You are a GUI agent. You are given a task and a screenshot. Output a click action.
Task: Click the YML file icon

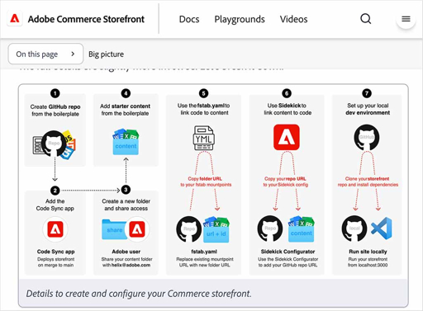pos(203,138)
